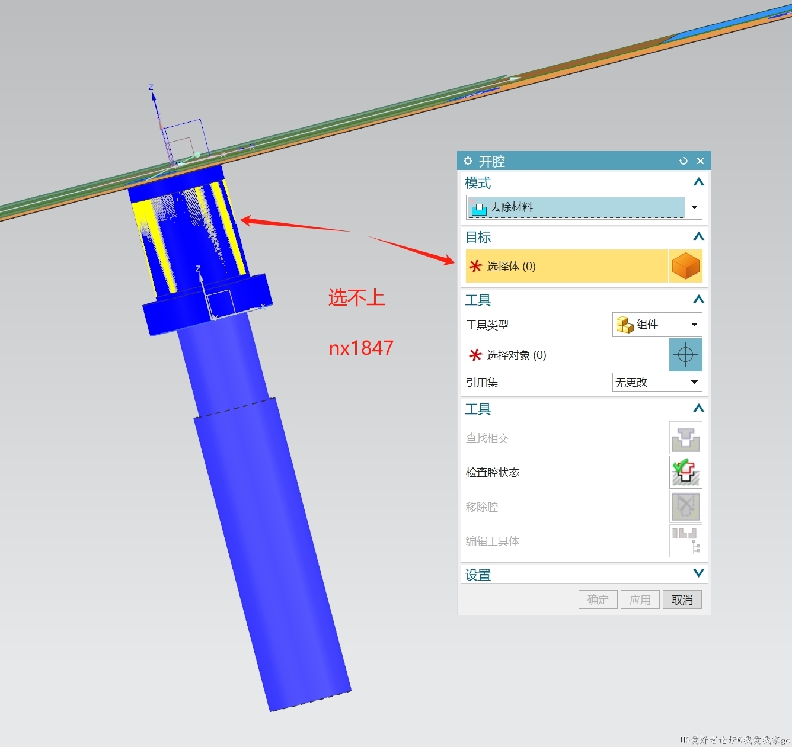Collapse the 模式 section

(698, 182)
